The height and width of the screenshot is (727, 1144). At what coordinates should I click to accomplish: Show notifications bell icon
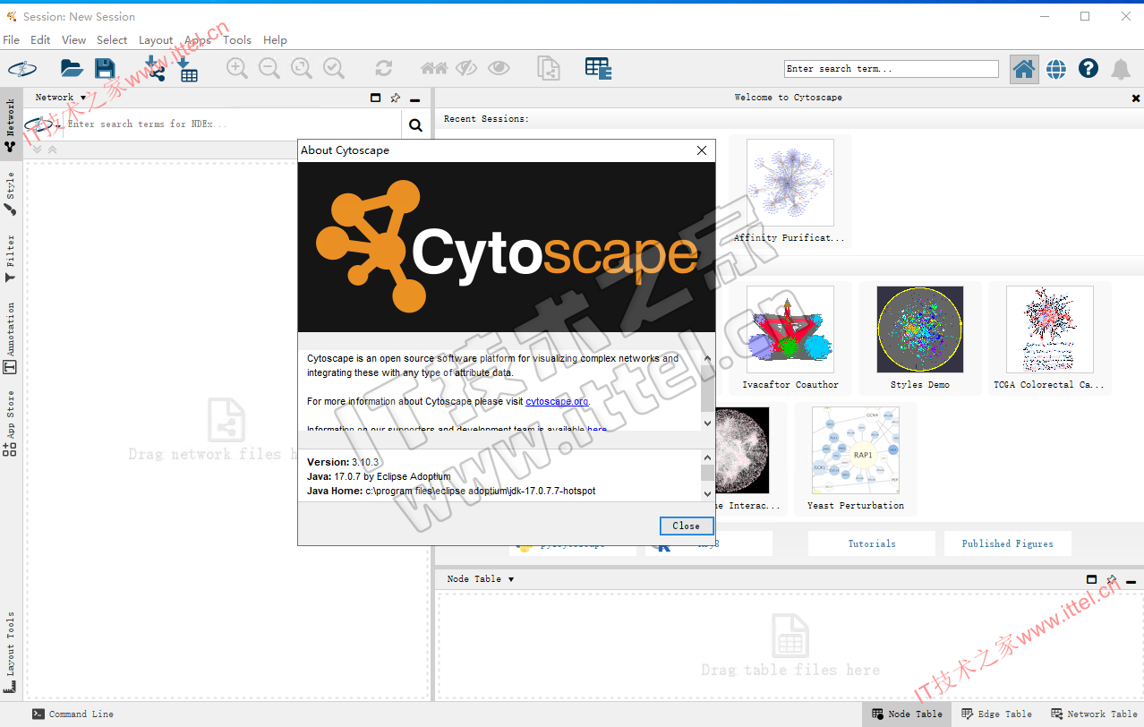[1120, 69]
